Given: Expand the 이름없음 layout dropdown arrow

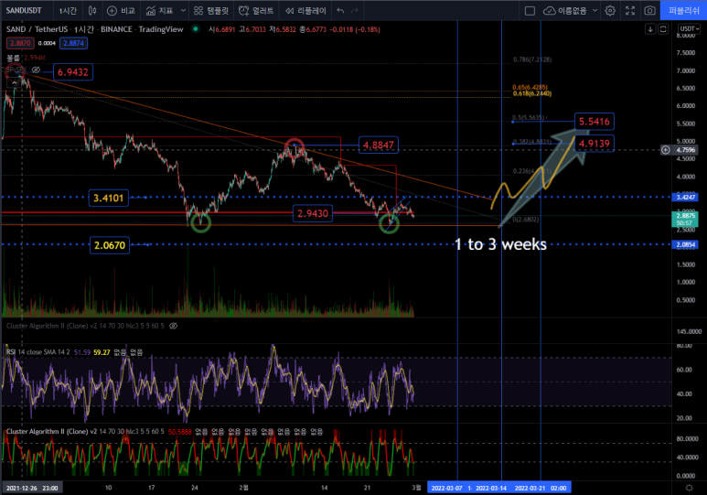Looking at the screenshot, I should [x=595, y=10].
